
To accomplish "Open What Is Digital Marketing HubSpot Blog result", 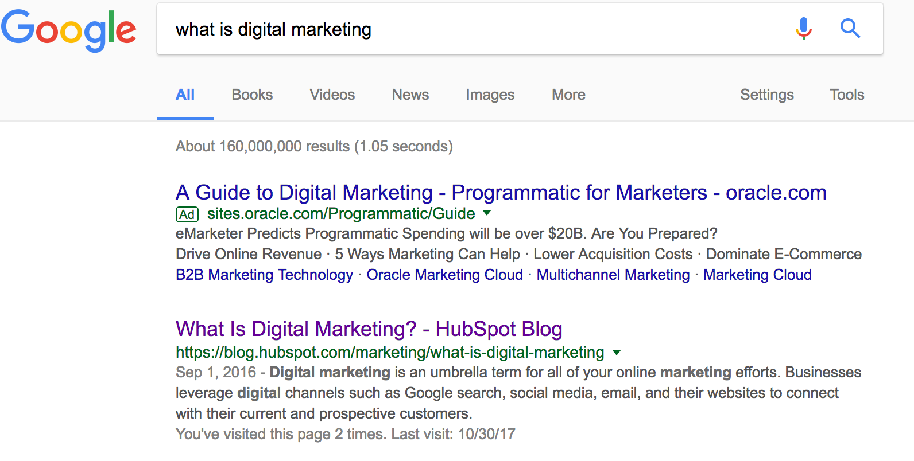I will 369,329.
